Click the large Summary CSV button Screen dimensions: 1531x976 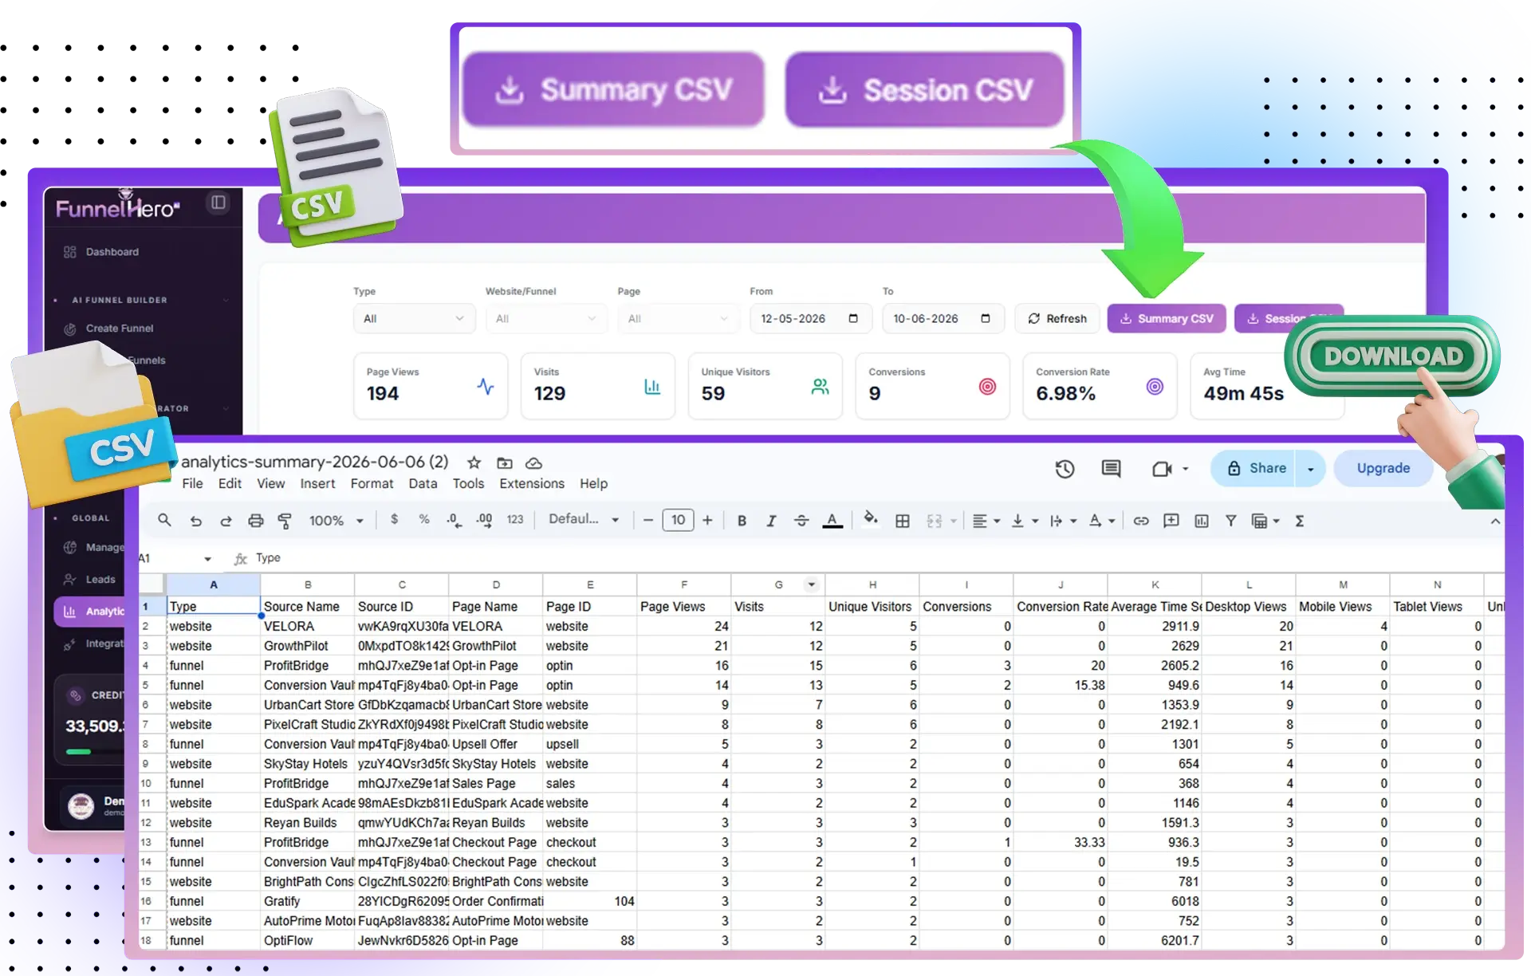613,89
